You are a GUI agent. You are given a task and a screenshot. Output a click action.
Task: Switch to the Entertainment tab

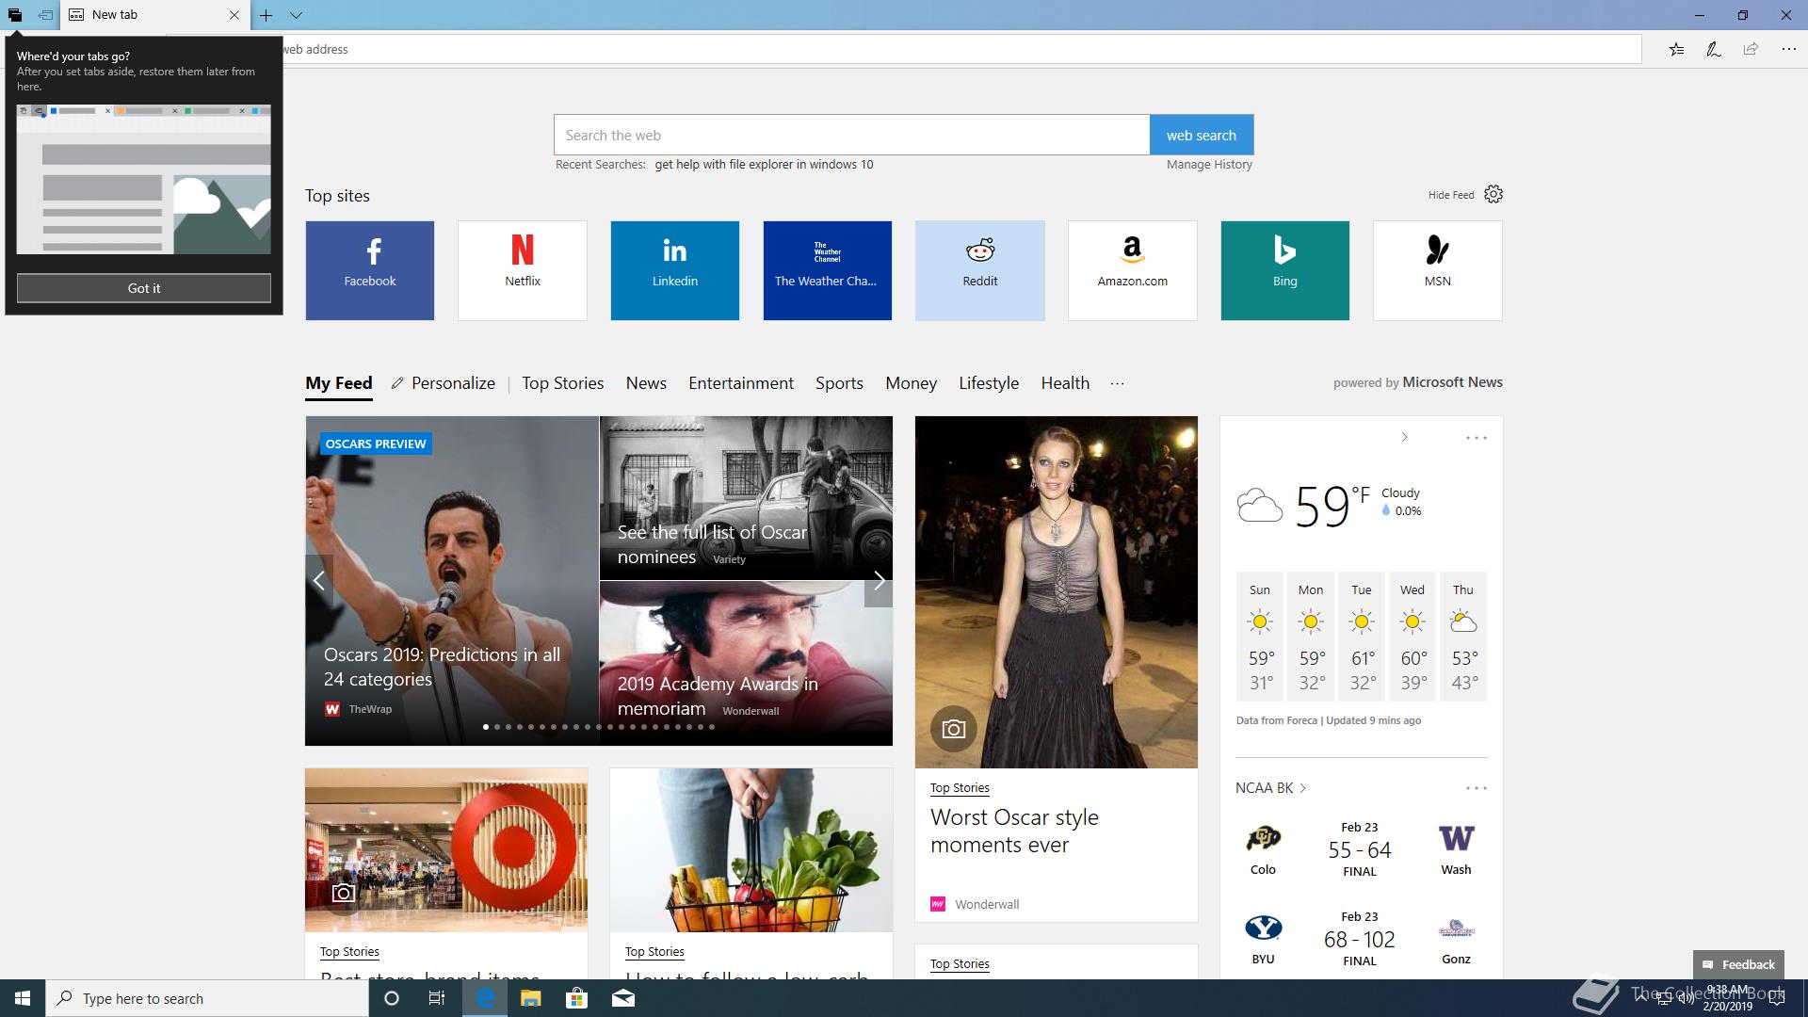pos(741,383)
